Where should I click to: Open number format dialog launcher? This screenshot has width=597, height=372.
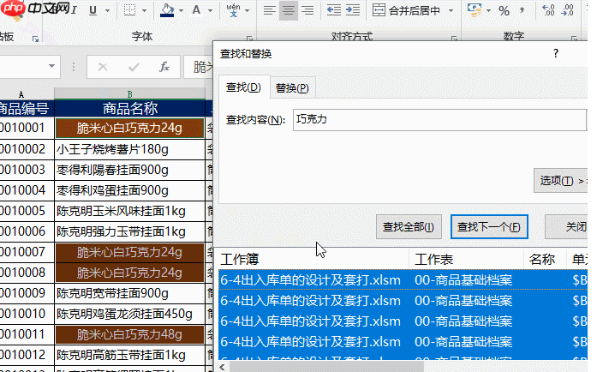[x=574, y=39]
